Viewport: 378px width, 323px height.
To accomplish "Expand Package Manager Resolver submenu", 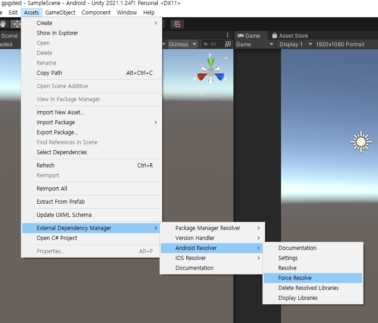I will [212, 228].
